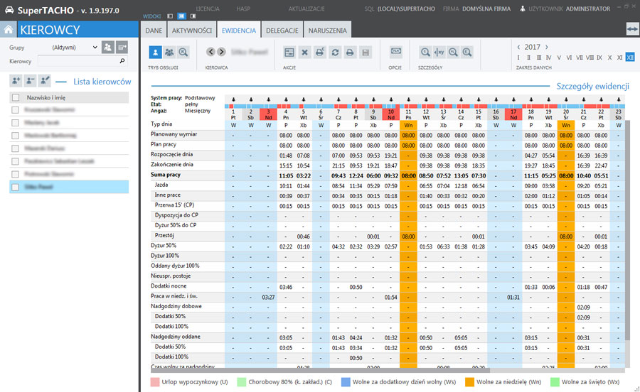Click the refresh icon in Akcje

pos(335,52)
